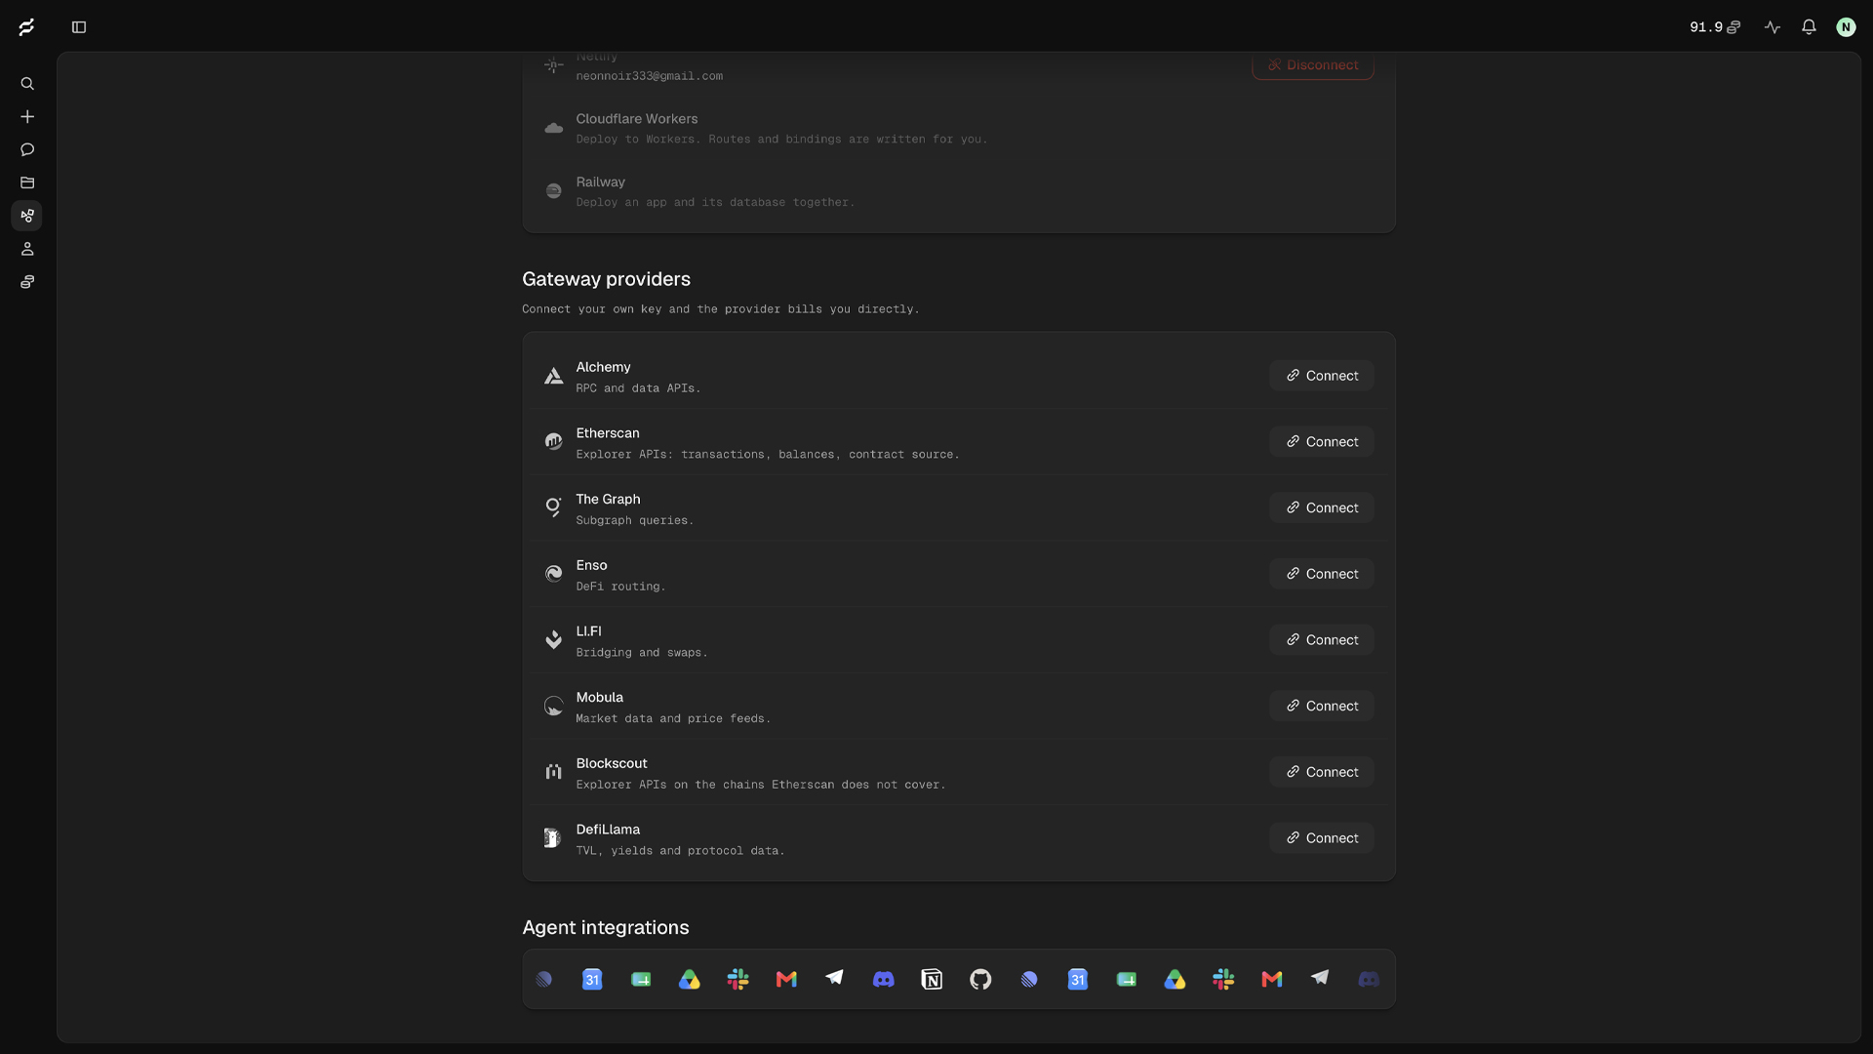Image resolution: width=1873 pixels, height=1054 pixels.
Task: Click the Enso provider name
Action: pyautogui.click(x=592, y=565)
